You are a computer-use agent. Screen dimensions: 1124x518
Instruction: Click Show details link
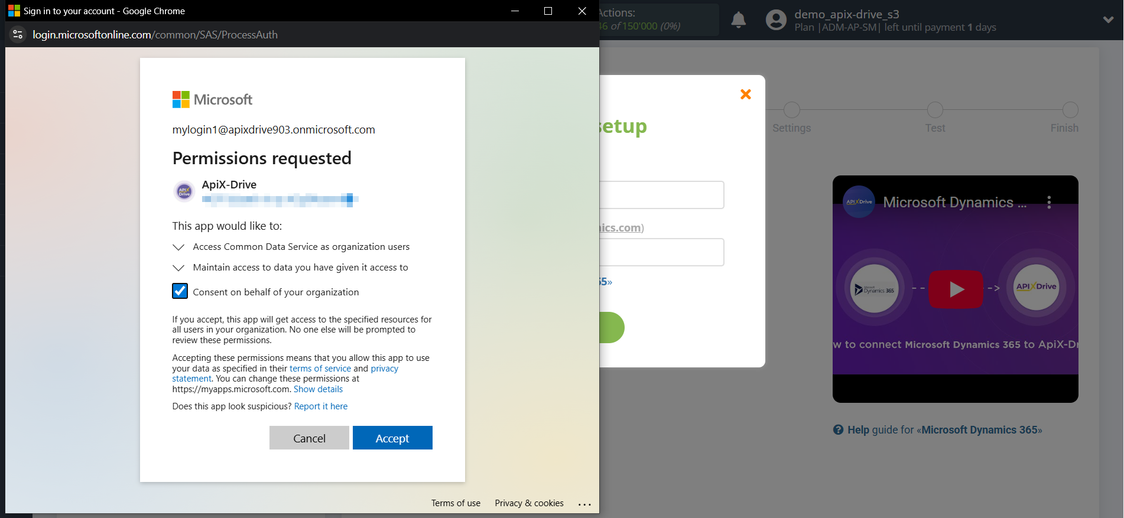(318, 389)
